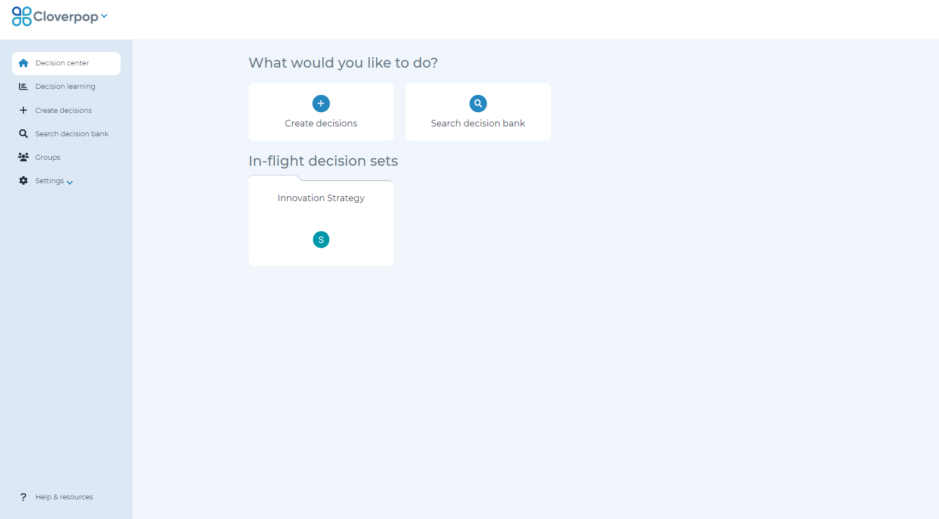The image size is (939, 519).
Task: Click the teal S user avatar
Action: tap(321, 240)
